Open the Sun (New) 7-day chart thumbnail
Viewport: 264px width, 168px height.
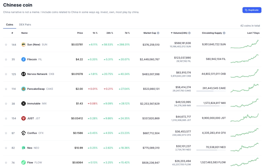point(245,44)
